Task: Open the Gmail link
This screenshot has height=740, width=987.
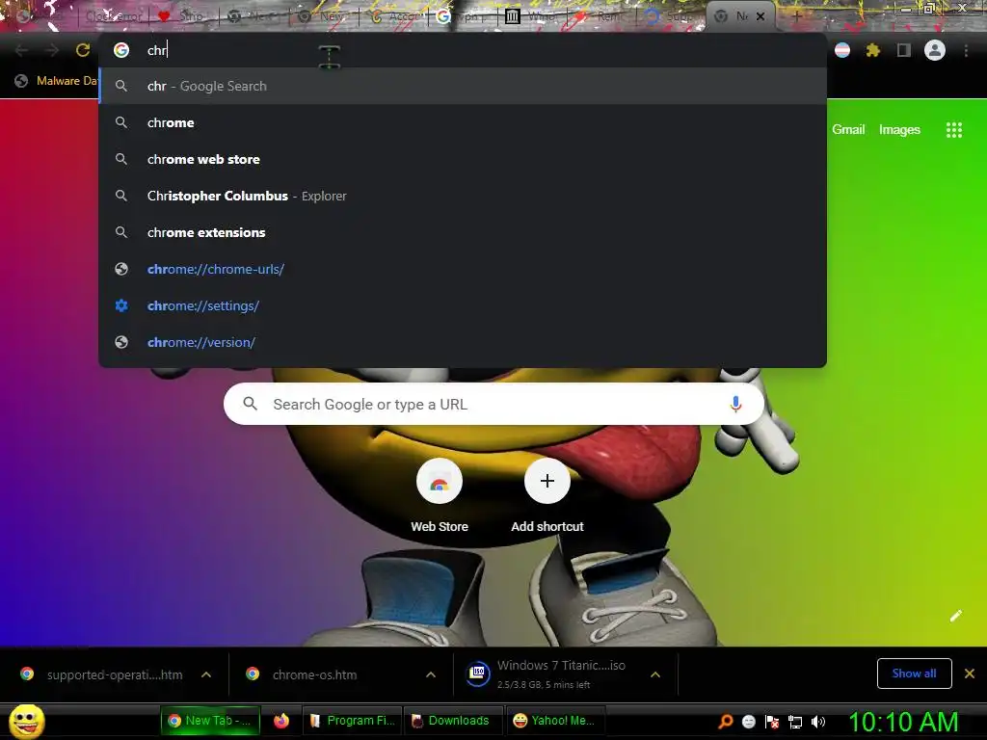Action: coord(848,130)
